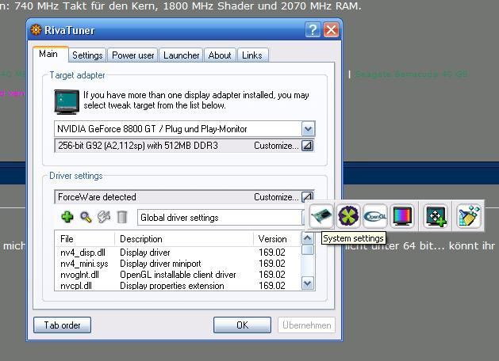Click the greyed wrench edit icon
The image size is (499, 361).
coord(104,217)
